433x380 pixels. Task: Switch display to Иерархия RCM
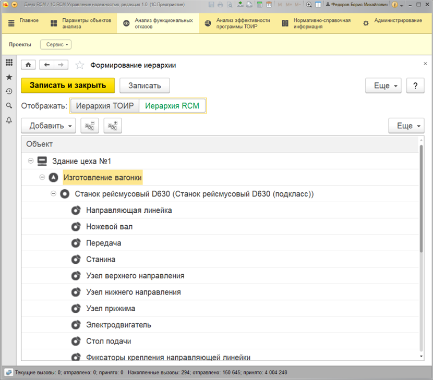tap(172, 106)
